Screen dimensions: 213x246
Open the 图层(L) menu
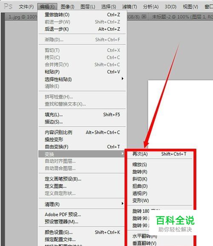click(88, 7)
